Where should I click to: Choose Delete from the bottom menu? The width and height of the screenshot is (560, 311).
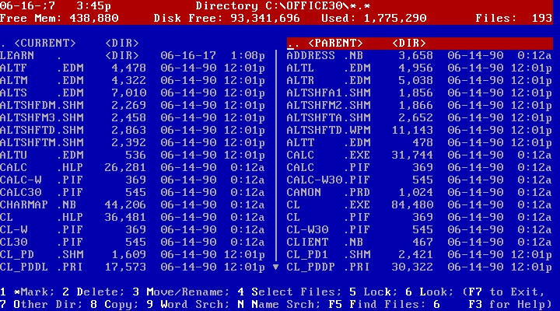tap(93, 292)
